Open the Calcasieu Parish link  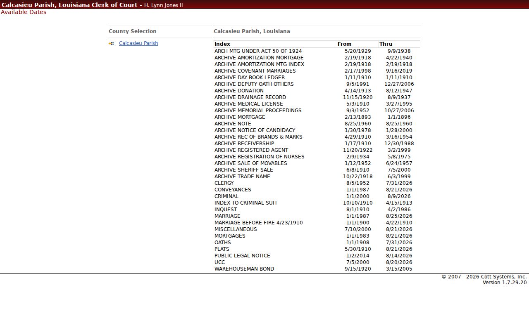point(138,43)
